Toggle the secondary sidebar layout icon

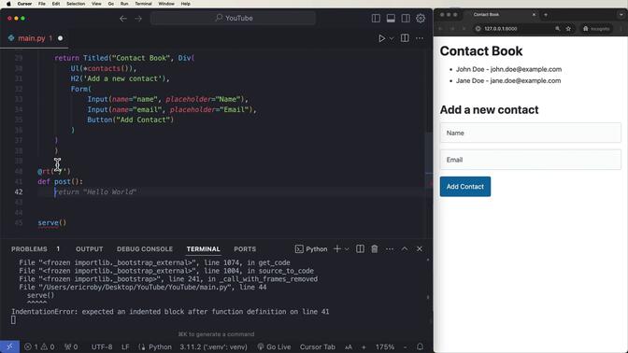coord(406,19)
